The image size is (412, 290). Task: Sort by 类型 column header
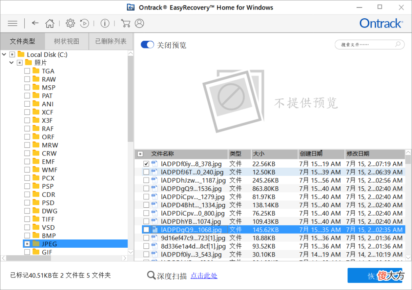(239, 154)
